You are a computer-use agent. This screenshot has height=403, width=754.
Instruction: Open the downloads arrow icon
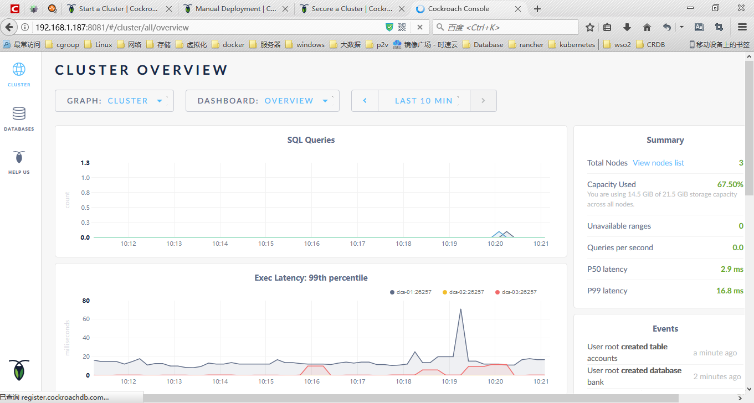coord(627,27)
